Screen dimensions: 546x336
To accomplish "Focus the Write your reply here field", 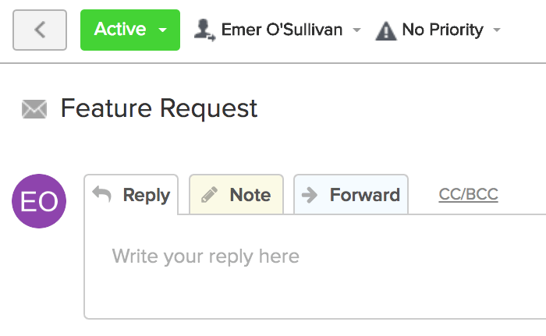I will 315,267.
